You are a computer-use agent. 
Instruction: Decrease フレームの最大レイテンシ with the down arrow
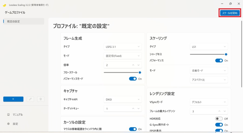pyautogui.click(x=225, y=111)
